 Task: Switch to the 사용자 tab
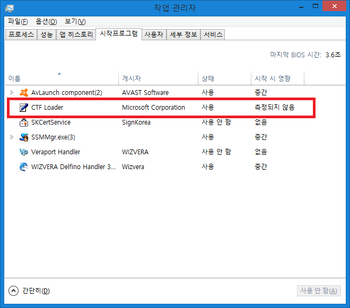(154, 34)
